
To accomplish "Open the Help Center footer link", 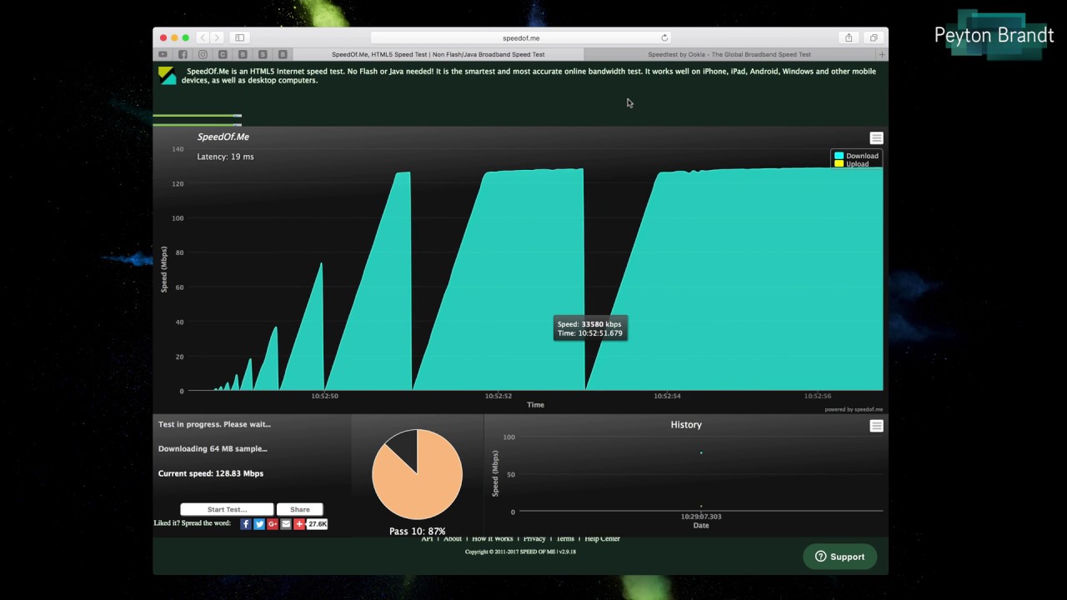I will point(603,539).
